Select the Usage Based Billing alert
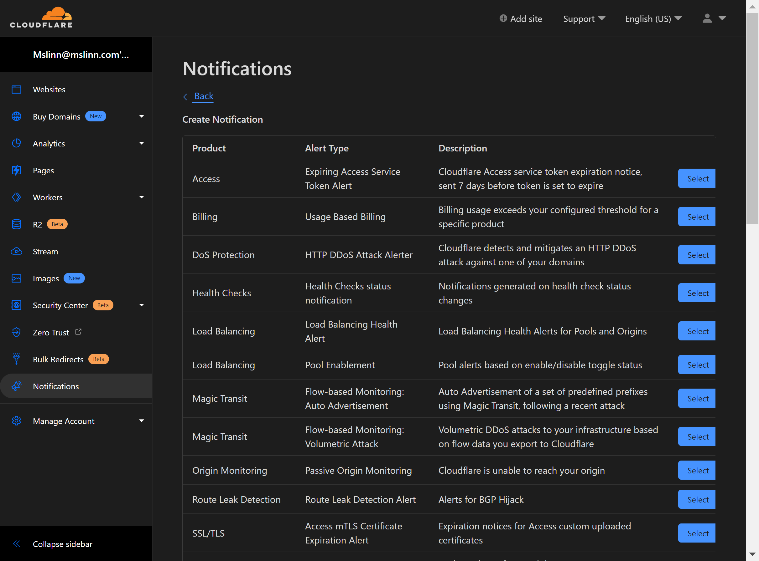 697,217
